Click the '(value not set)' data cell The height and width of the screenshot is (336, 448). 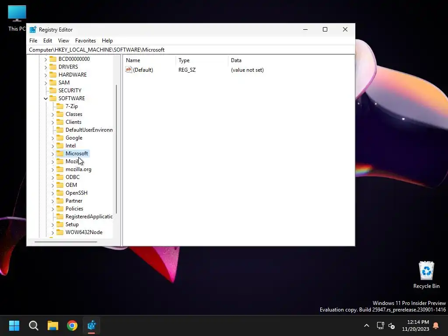click(x=247, y=70)
